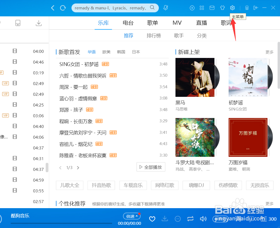Open 更多 next to 个性化推荐
The width and height of the screenshot is (280, 228).
(270, 204)
